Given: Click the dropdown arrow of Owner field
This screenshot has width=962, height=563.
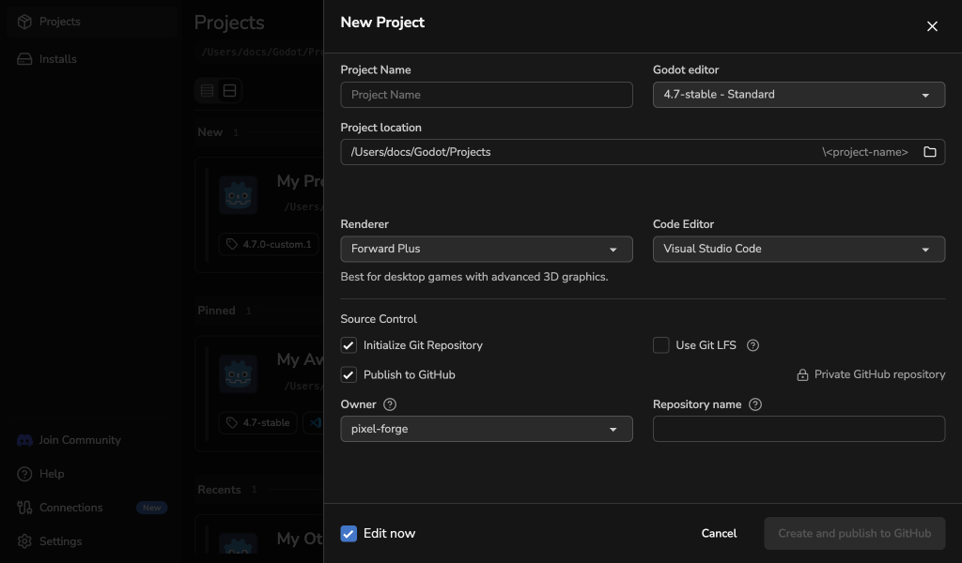Looking at the screenshot, I should [x=613, y=430].
